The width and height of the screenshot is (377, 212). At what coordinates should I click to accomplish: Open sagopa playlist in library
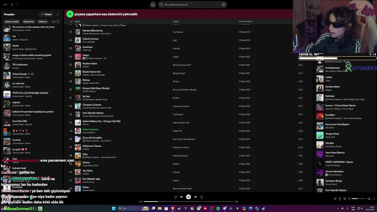(x=32, y=104)
